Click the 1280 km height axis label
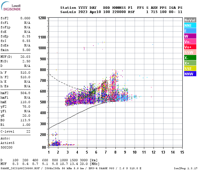 [42, 18]
